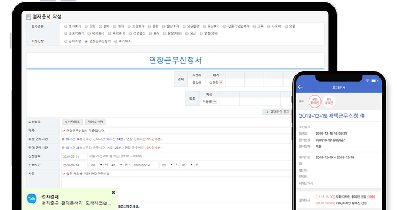Screen dimensions: 397x210
Task: Select the 건강검진 radio option
Action: tap(130, 33)
